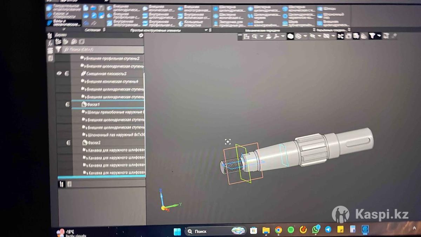Open Spotify from the taskbar
Screen dimensions: 421x237
tap(290, 230)
